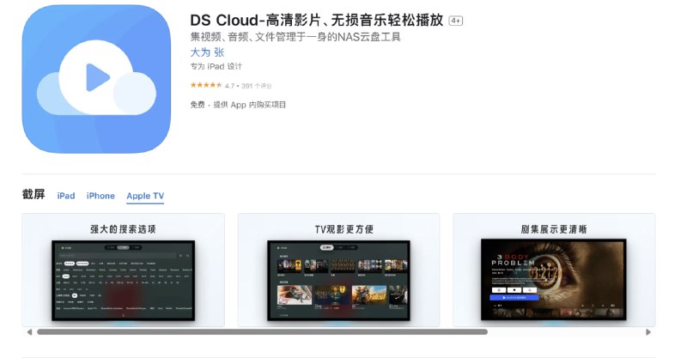687x358 pixels.
Task: Click the text 免费 · 提供 App 内购买项目
Action: pos(238,105)
